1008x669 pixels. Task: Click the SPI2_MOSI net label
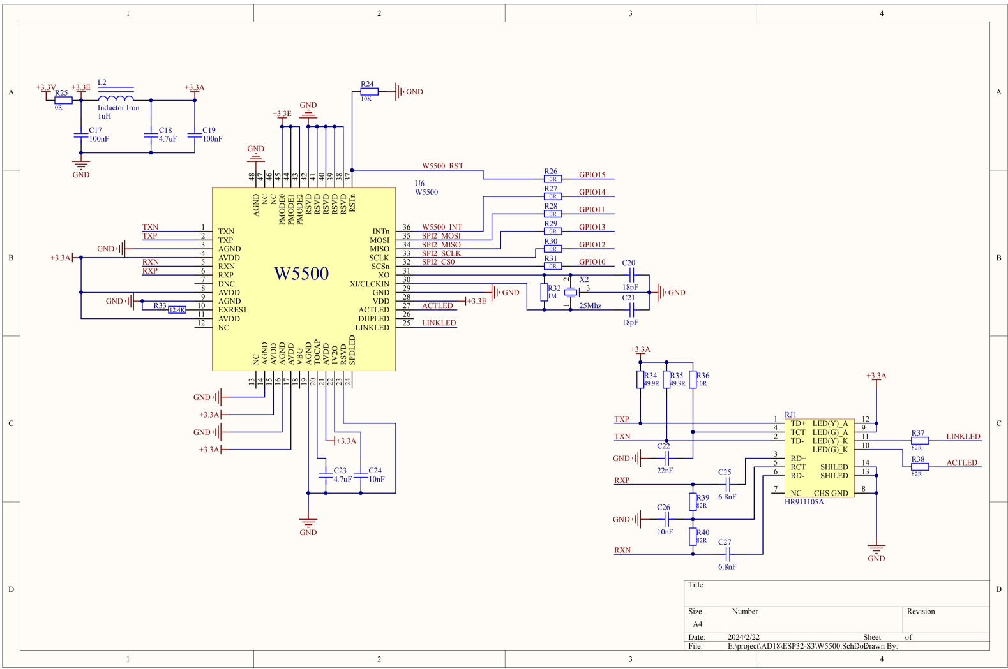441,236
